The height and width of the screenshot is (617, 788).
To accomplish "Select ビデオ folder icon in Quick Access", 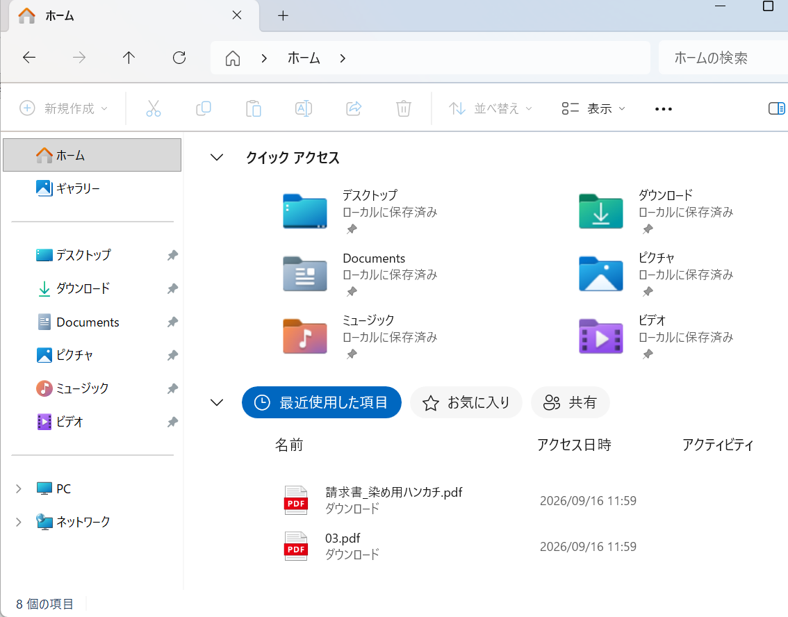I will click(x=600, y=336).
